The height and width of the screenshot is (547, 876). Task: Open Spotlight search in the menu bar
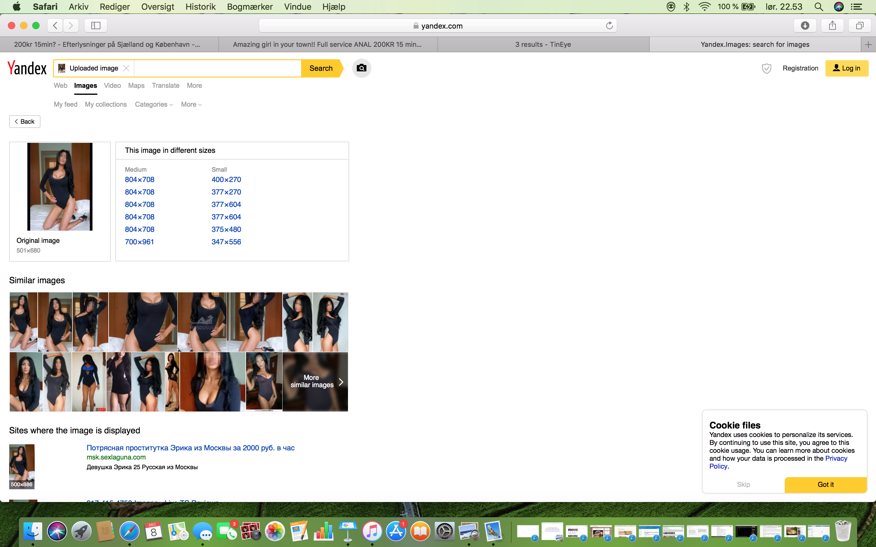point(819,6)
